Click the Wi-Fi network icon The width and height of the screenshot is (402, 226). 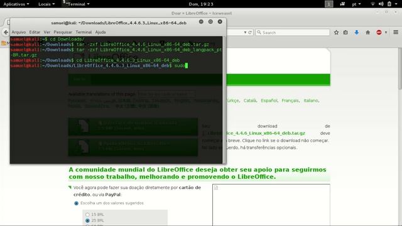tap(372, 4)
